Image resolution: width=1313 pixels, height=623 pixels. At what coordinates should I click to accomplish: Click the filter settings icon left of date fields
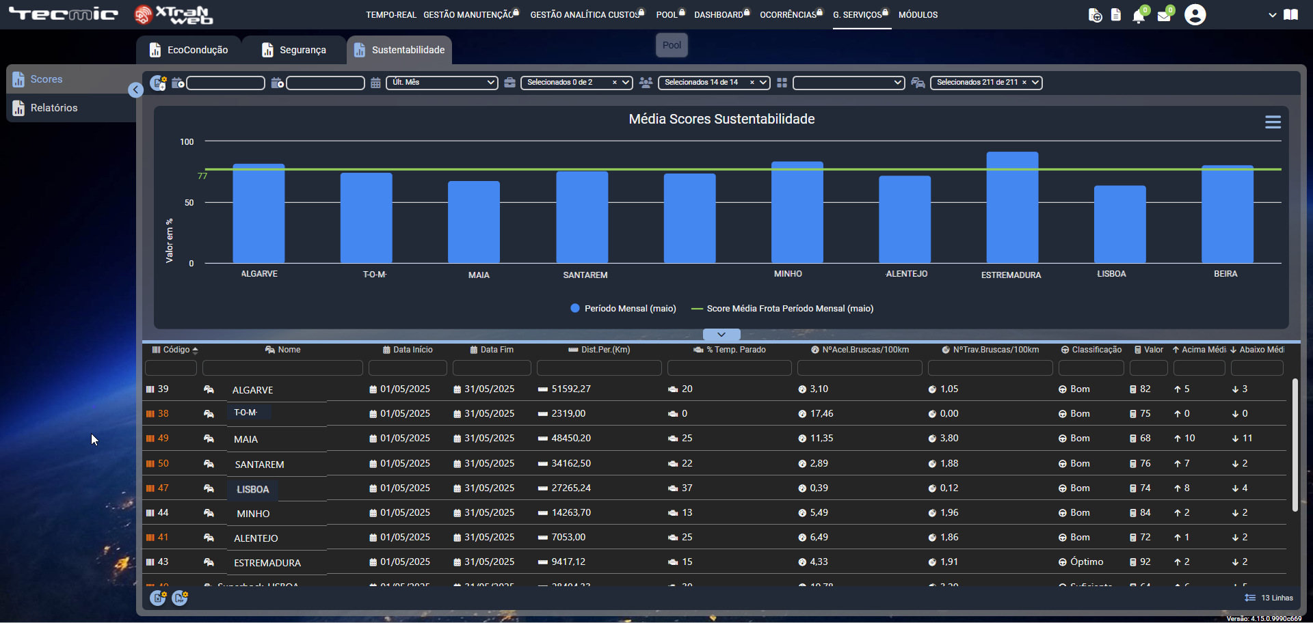[x=158, y=83]
